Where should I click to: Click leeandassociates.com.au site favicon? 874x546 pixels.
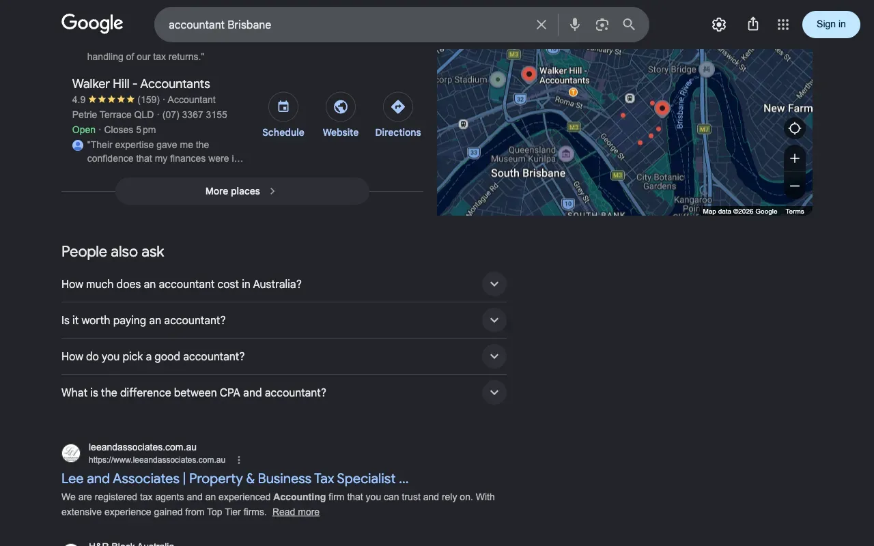coord(71,453)
